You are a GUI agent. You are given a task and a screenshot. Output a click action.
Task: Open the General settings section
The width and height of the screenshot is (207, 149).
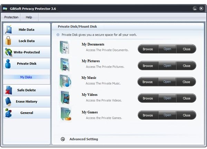[x=27, y=113]
